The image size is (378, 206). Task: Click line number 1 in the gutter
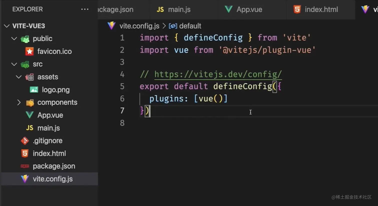point(122,38)
